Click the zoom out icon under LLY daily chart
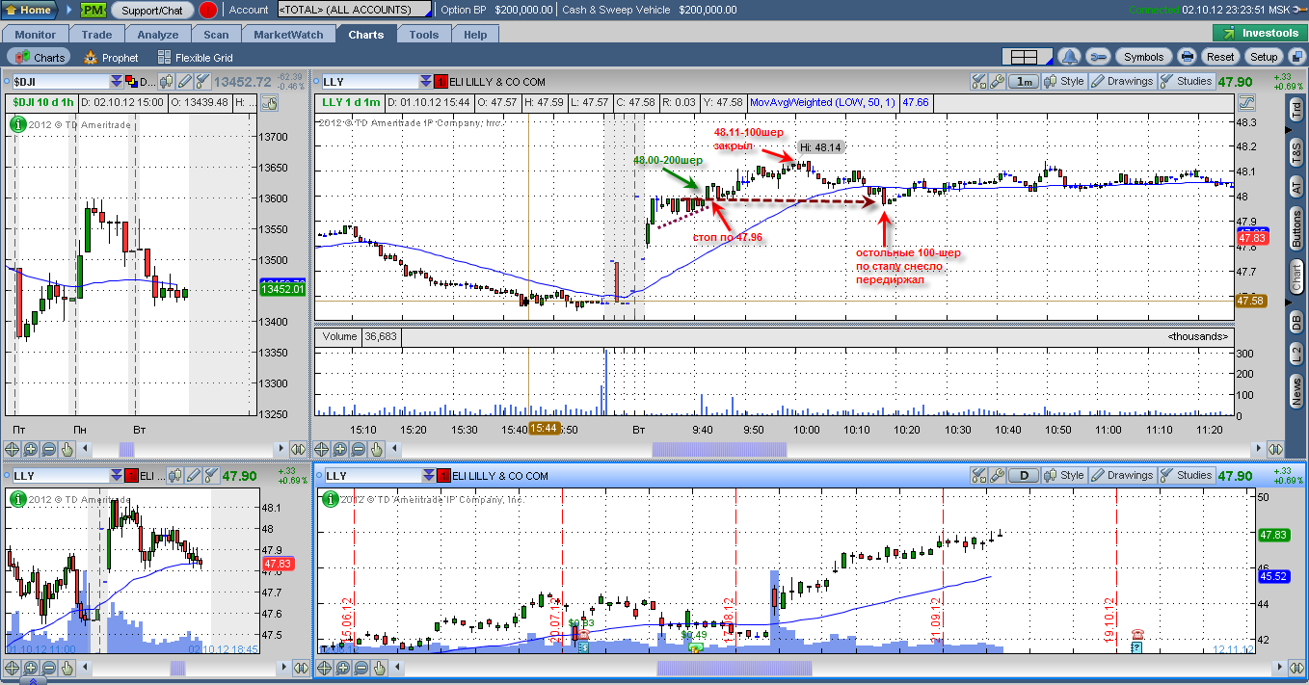This screenshot has height=685, width=1309. tap(359, 669)
